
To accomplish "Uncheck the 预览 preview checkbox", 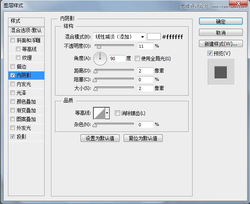I will tap(210, 53).
